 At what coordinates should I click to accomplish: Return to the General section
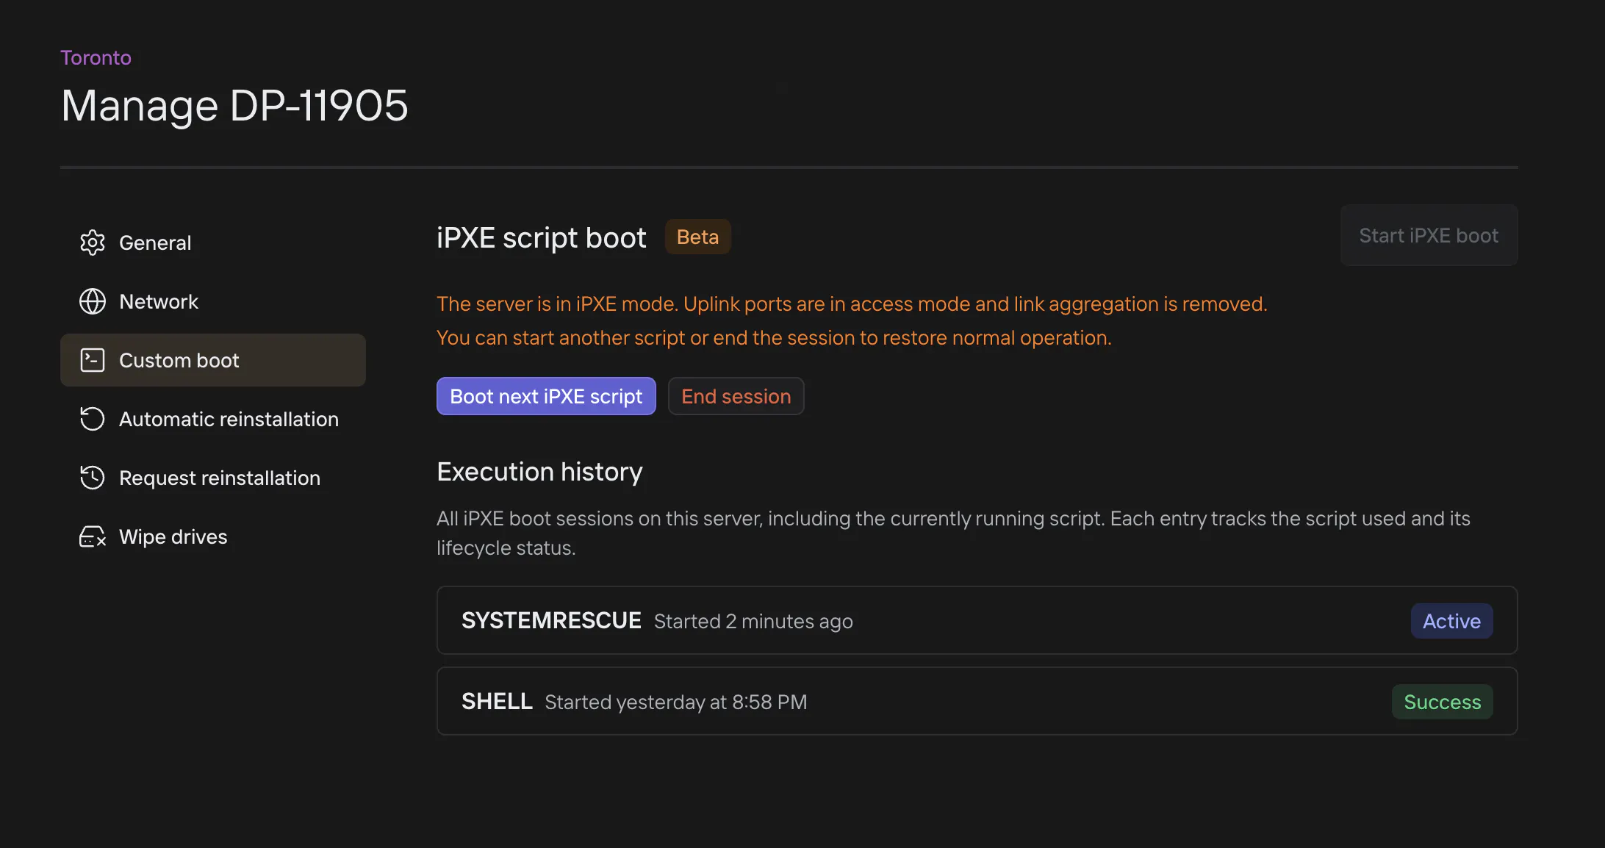click(x=154, y=242)
